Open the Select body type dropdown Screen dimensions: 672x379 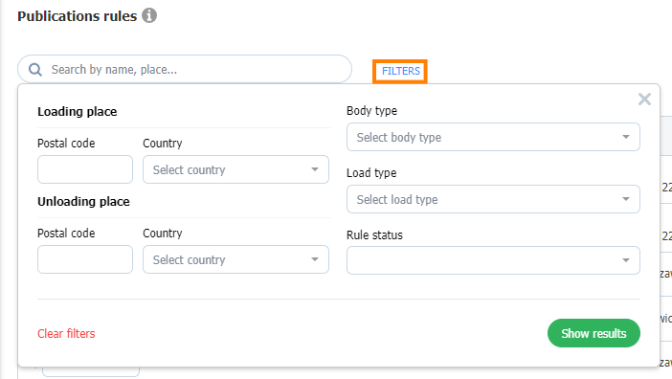(493, 137)
